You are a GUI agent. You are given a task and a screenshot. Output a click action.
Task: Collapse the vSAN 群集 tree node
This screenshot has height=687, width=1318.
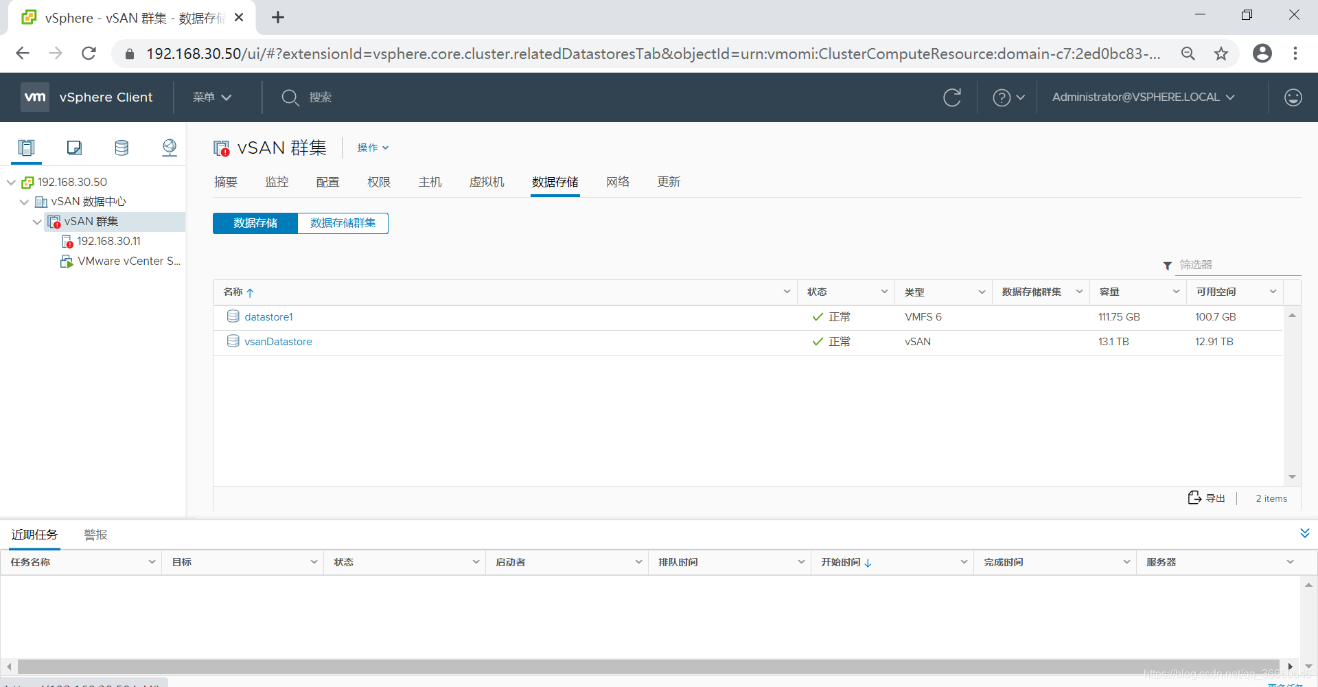(x=37, y=222)
